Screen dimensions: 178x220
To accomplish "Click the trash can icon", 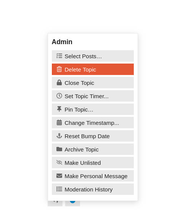I will [59, 69].
